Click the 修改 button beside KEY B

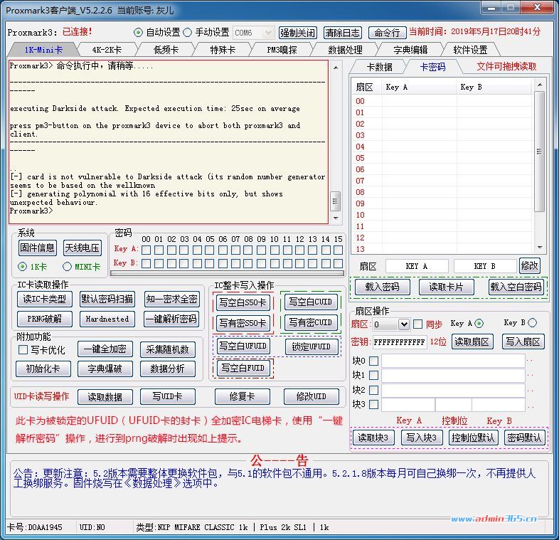530,265
